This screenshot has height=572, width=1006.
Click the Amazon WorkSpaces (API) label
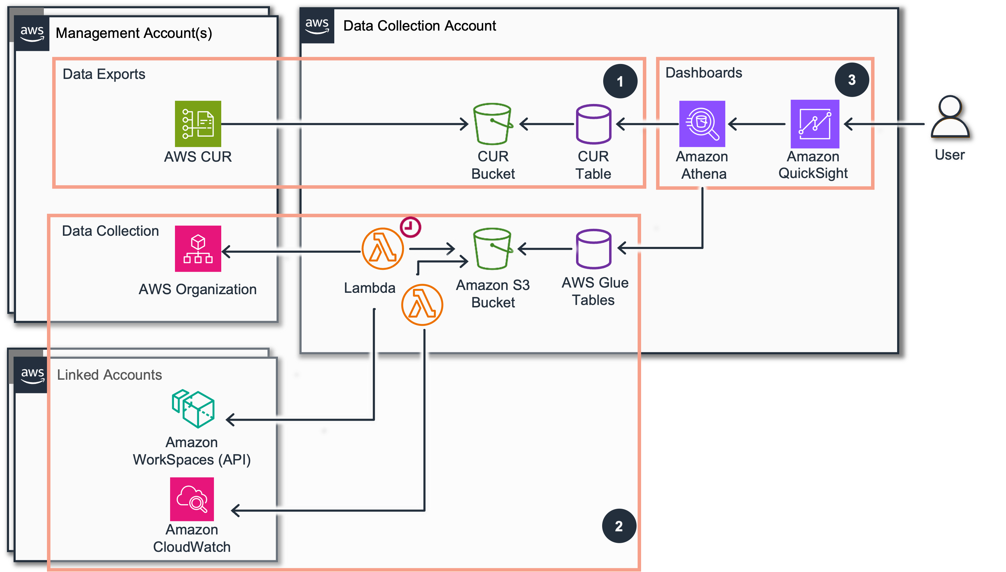(x=191, y=451)
